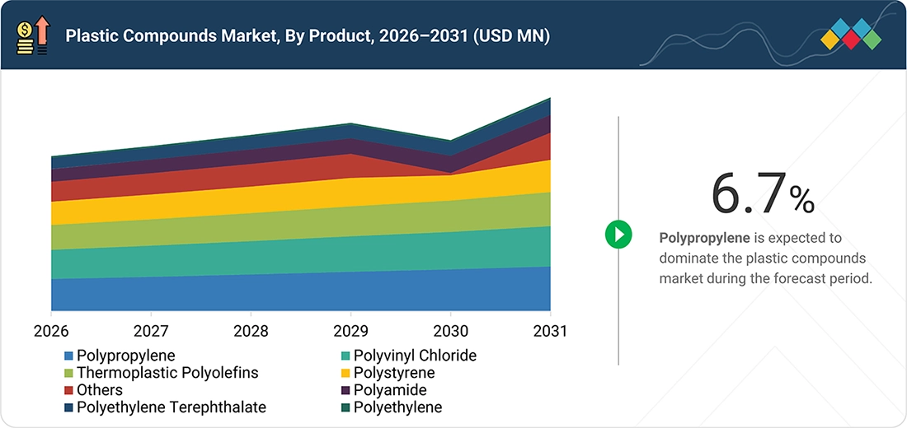Image resolution: width=907 pixels, height=428 pixels.
Task: Select the Polyvinyl Chloride legend swatch
Action: coord(345,356)
